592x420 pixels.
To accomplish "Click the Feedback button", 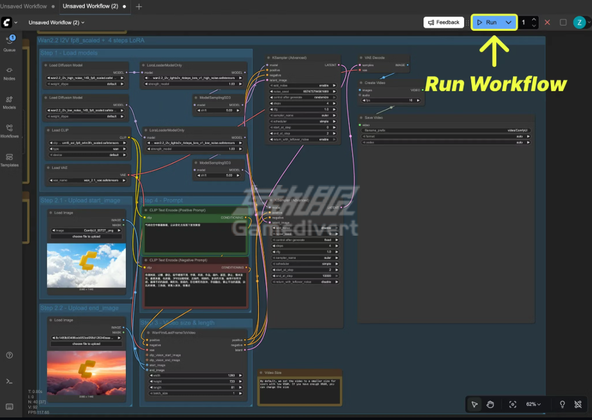I will [x=444, y=22].
